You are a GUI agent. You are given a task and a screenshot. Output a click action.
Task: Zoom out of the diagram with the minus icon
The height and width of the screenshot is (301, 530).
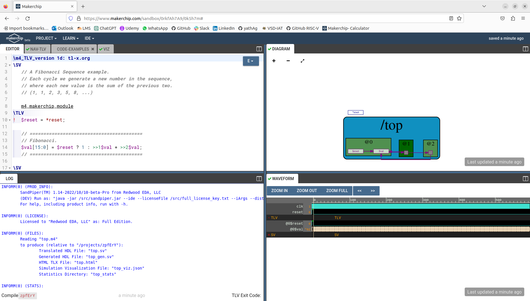point(288,61)
